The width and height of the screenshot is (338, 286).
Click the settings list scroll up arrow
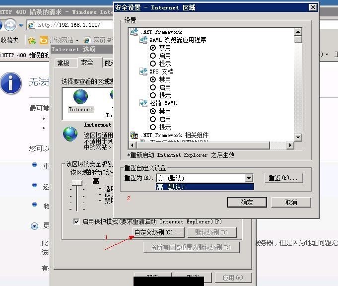tap(298, 32)
